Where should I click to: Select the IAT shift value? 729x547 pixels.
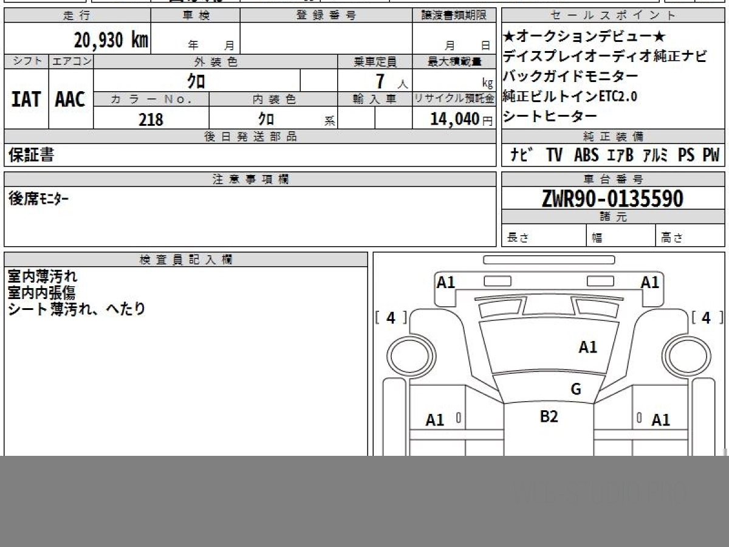point(26,99)
